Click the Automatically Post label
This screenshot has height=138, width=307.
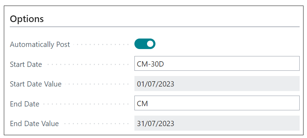point(40,44)
